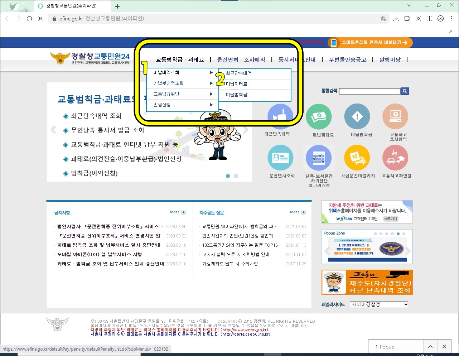Image resolution: width=459 pixels, height=356 pixels.
Task: Select 미납과태료 in the submenu
Action: point(236,84)
